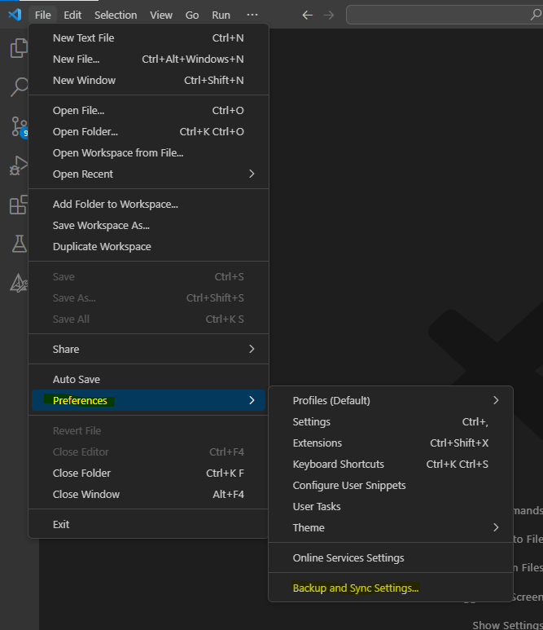Choose New File... entry
This screenshot has height=630, width=543.
[x=148, y=59]
